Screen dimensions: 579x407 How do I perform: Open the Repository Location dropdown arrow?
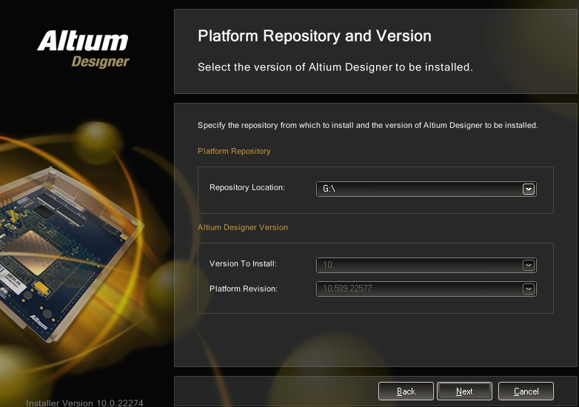point(529,189)
